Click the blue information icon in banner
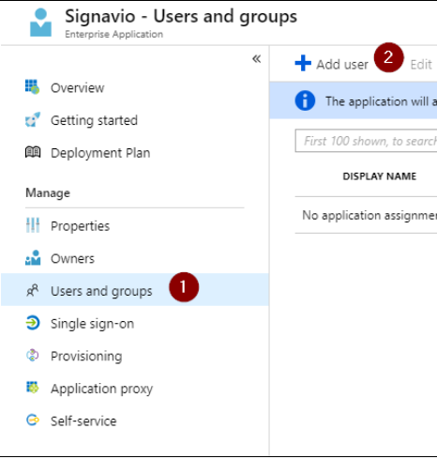The height and width of the screenshot is (459, 437). pyautogui.click(x=305, y=100)
